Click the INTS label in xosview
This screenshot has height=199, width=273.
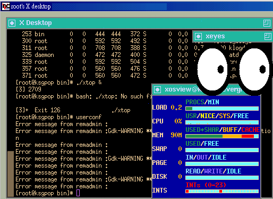point(159,190)
